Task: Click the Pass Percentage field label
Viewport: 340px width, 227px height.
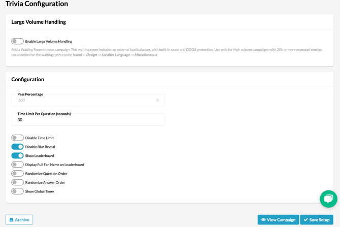Action: coord(30,94)
